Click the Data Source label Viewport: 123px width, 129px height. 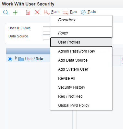(x=18, y=36)
